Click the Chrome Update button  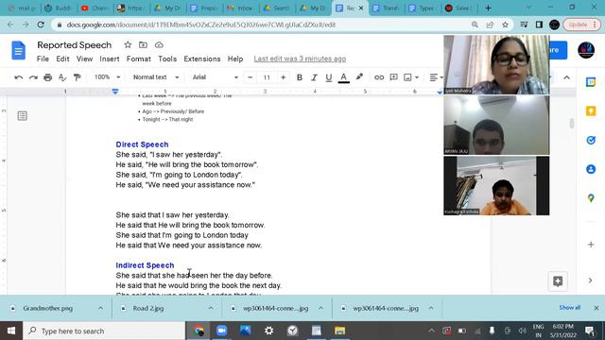pos(582,25)
